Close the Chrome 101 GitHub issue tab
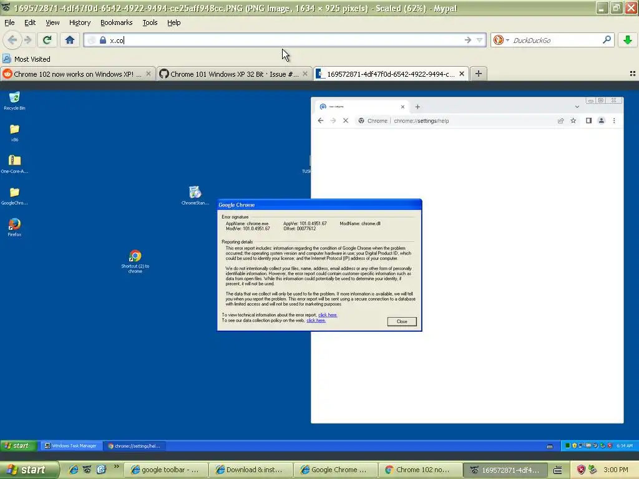This screenshot has width=639, height=479. click(305, 74)
